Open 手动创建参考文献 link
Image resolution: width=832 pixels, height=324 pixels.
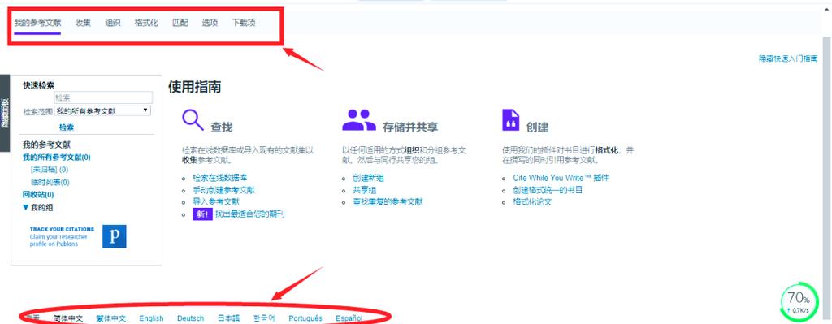223,190
